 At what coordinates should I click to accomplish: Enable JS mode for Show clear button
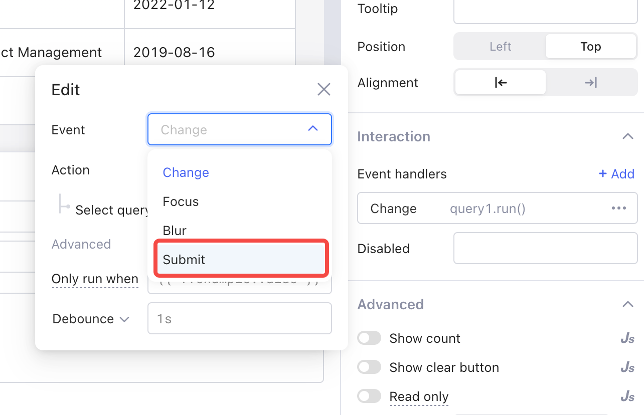(627, 367)
